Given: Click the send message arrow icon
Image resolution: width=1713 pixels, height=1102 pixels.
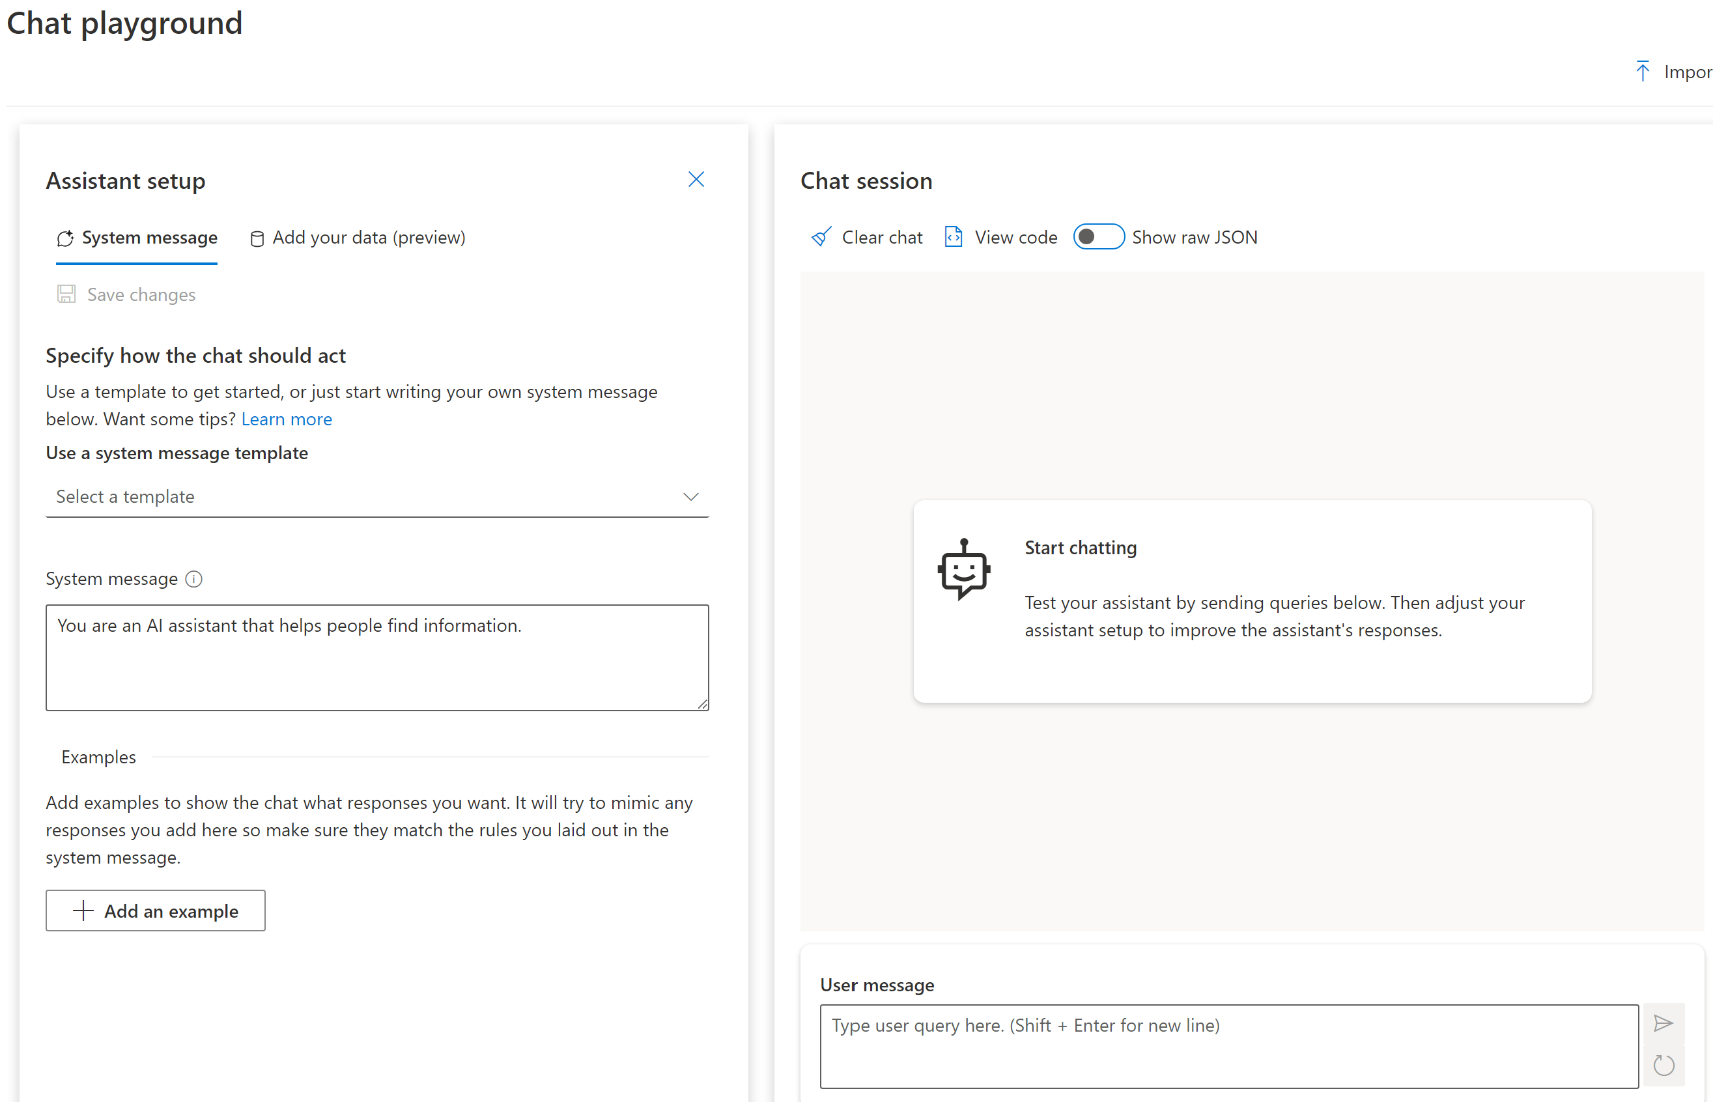Looking at the screenshot, I should [1663, 1024].
